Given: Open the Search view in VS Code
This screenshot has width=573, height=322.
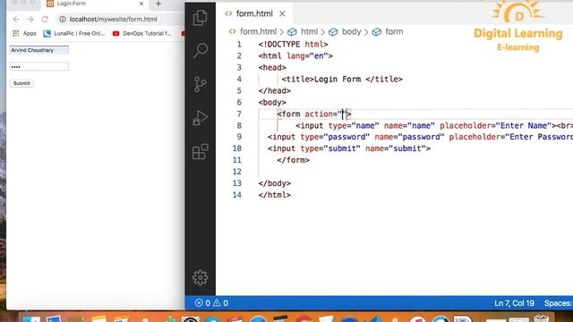Looking at the screenshot, I should click(x=201, y=50).
